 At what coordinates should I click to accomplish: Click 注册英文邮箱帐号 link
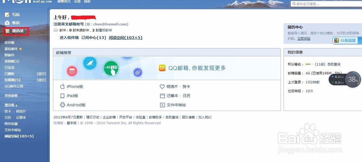pos(68,24)
